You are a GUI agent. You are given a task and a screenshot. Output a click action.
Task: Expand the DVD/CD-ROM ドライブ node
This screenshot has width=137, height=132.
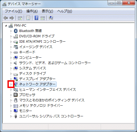click(x=11, y=36)
